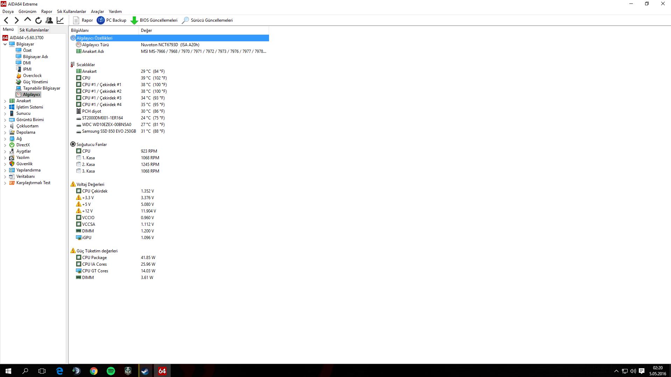This screenshot has width=671, height=377.
Task: Click the Up arrow toolbar icon
Action: tap(28, 20)
